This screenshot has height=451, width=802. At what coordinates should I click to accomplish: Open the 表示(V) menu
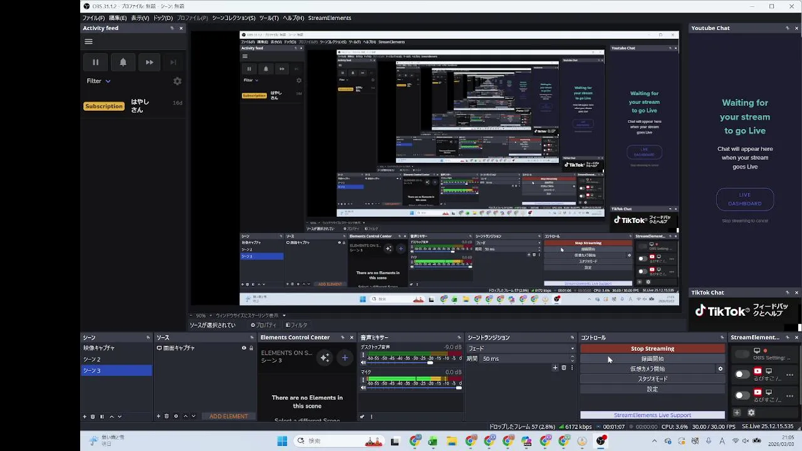click(x=140, y=18)
